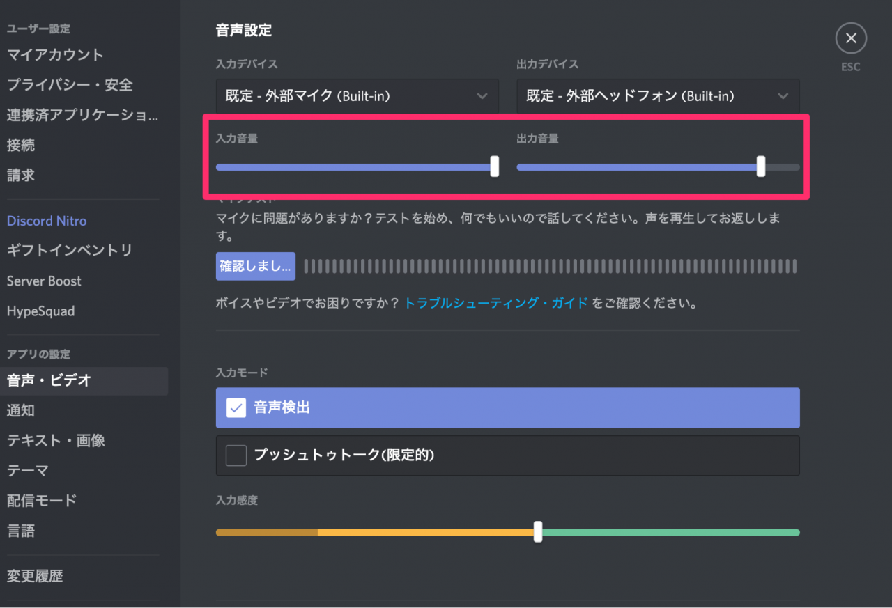Open 連携済アプリケーション settings
This screenshot has height=608, width=892.
[82, 115]
